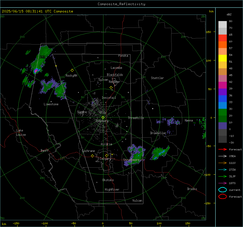Click the Calgary city label
The width and height of the screenshot is (243, 227).
click(x=105, y=159)
